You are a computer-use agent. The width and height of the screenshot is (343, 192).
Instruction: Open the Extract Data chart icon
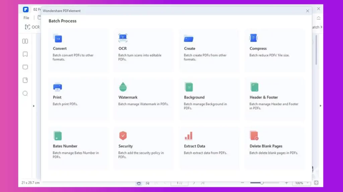click(x=188, y=136)
